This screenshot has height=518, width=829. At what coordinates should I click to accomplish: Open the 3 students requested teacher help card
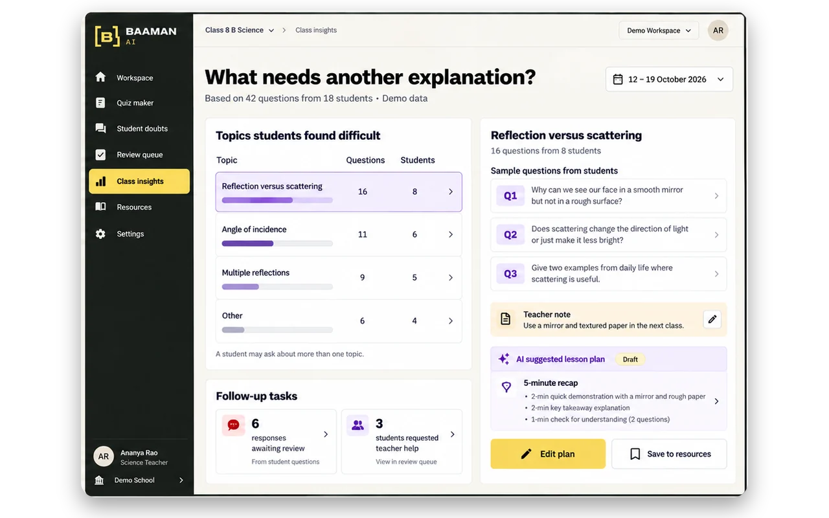402,441
